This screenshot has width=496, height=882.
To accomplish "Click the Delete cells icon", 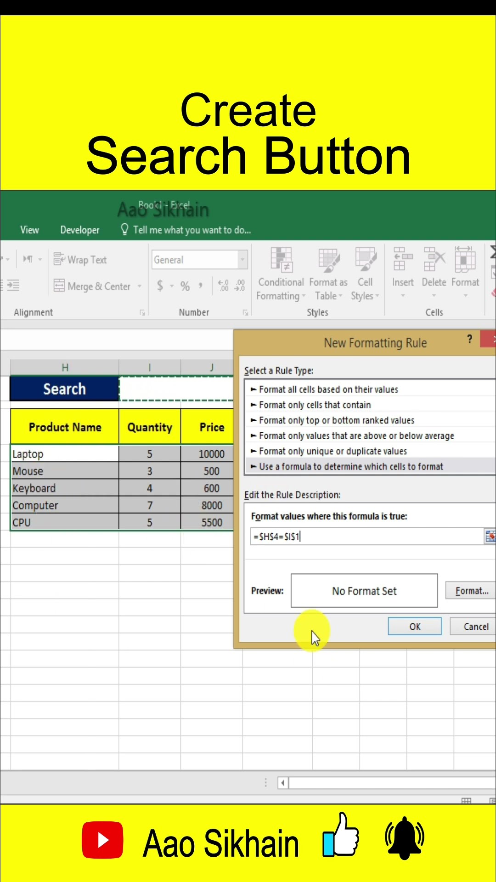I will coord(434,260).
